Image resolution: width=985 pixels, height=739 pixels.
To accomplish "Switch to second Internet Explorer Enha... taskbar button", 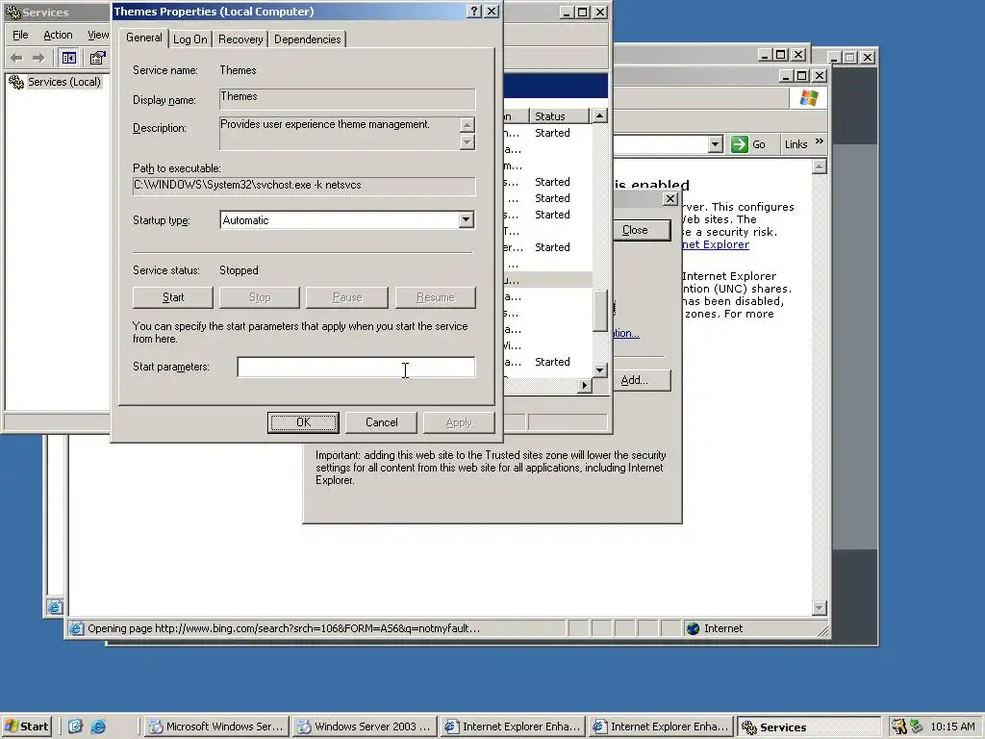I will (662, 726).
